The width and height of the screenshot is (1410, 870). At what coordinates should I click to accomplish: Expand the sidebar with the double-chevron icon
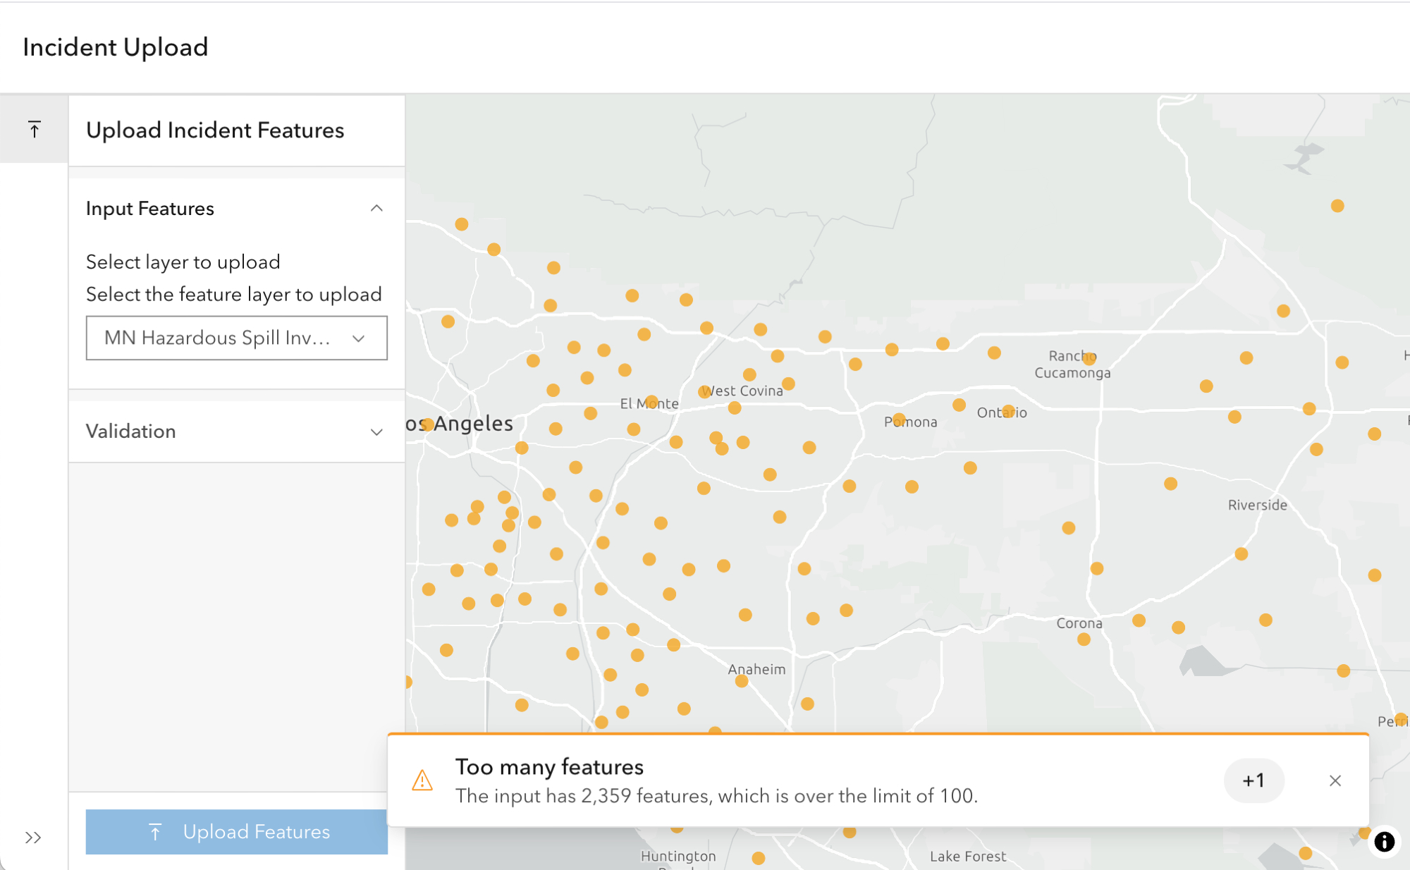pyautogui.click(x=32, y=837)
